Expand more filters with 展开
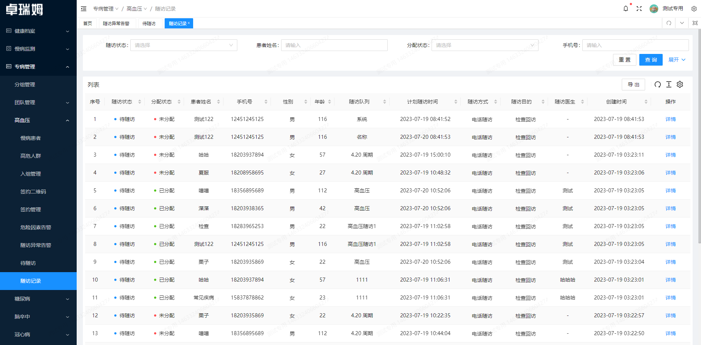This screenshot has height=345, width=701. pos(677,60)
